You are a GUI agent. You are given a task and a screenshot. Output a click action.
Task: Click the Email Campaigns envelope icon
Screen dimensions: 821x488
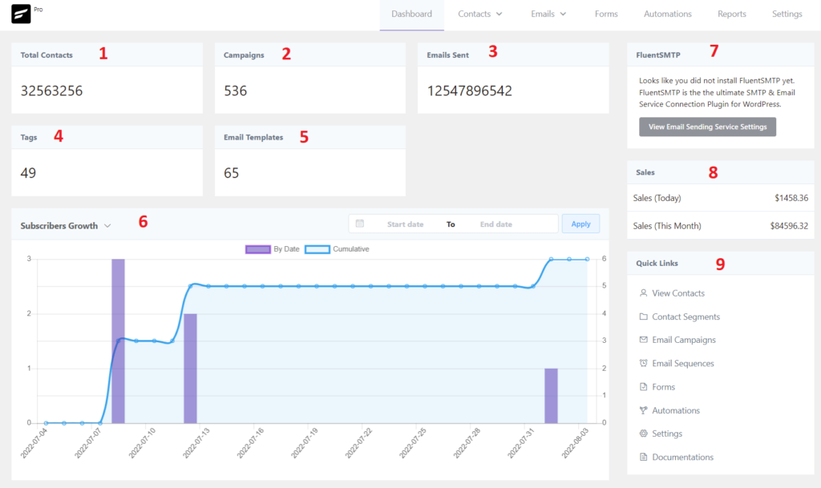pos(643,339)
